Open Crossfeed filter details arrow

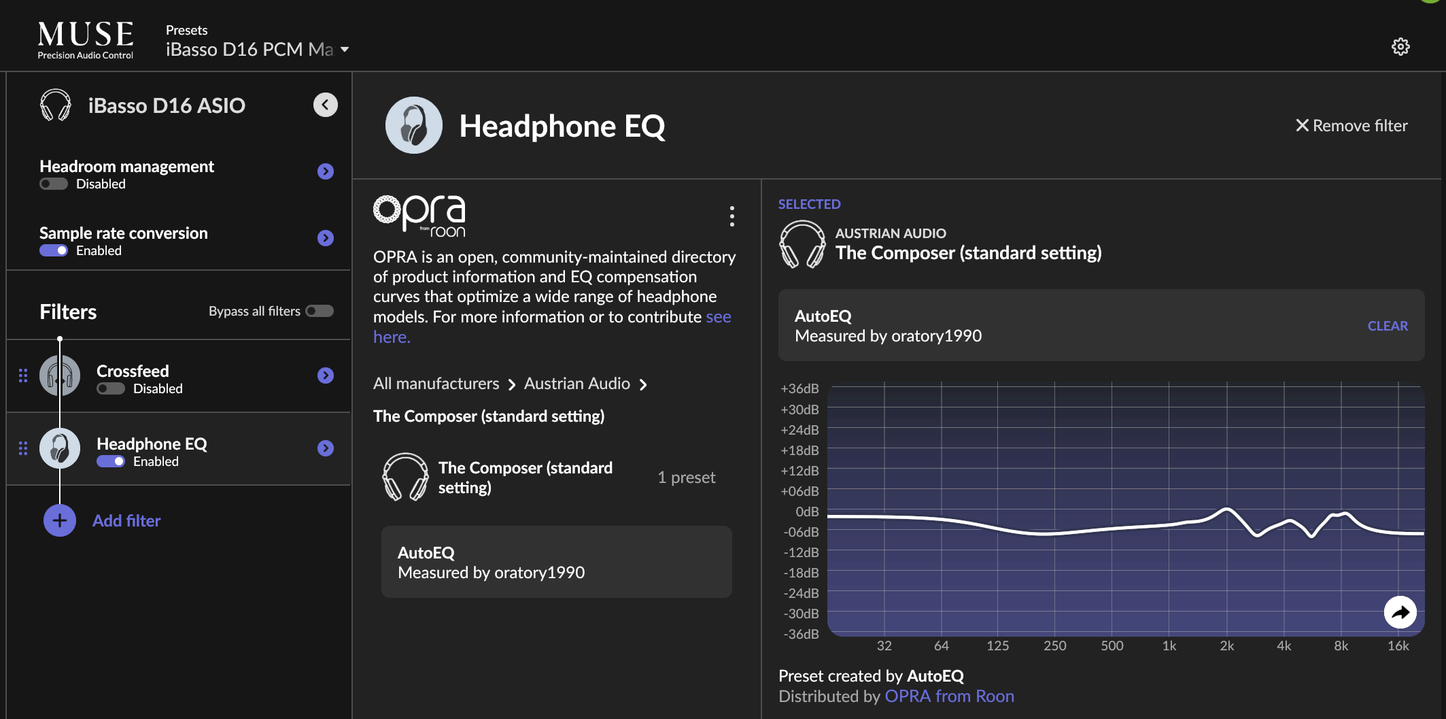coord(326,375)
